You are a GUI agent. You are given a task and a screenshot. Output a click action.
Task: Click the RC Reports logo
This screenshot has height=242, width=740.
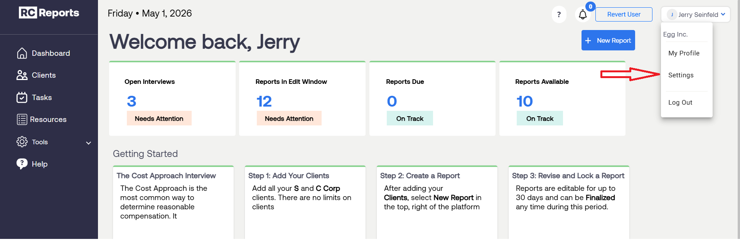[x=49, y=13]
